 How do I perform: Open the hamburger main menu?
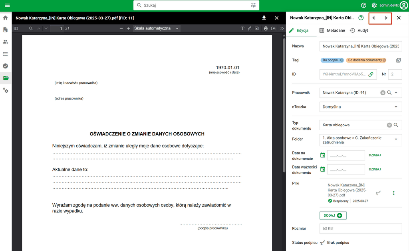(x=7, y=5)
